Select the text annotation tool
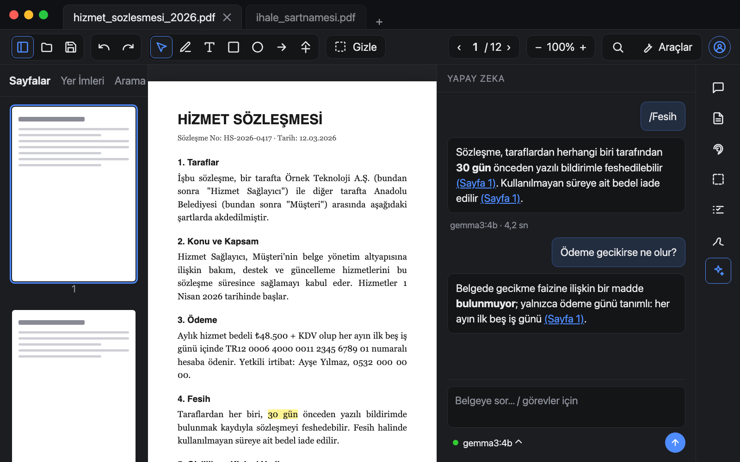 click(210, 47)
